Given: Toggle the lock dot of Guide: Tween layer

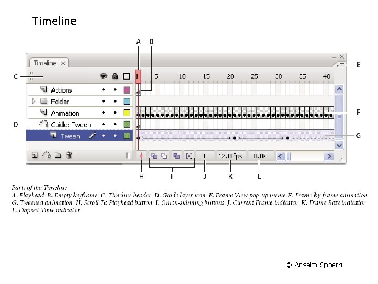Looking at the screenshot, I should pos(115,124).
